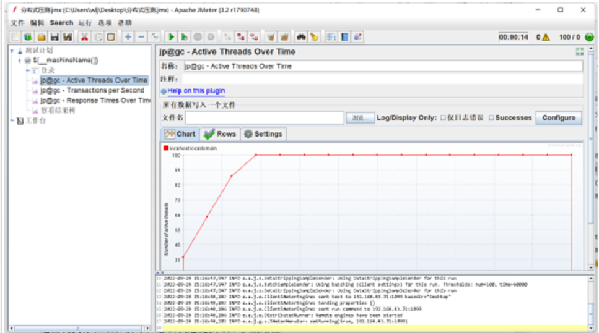Click the Add plus toolbar icon

[128, 37]
